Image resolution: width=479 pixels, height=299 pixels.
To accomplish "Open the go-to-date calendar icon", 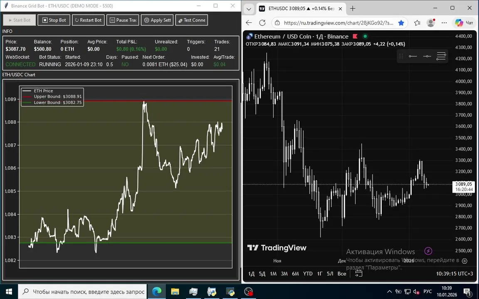I will pos(359,273).
